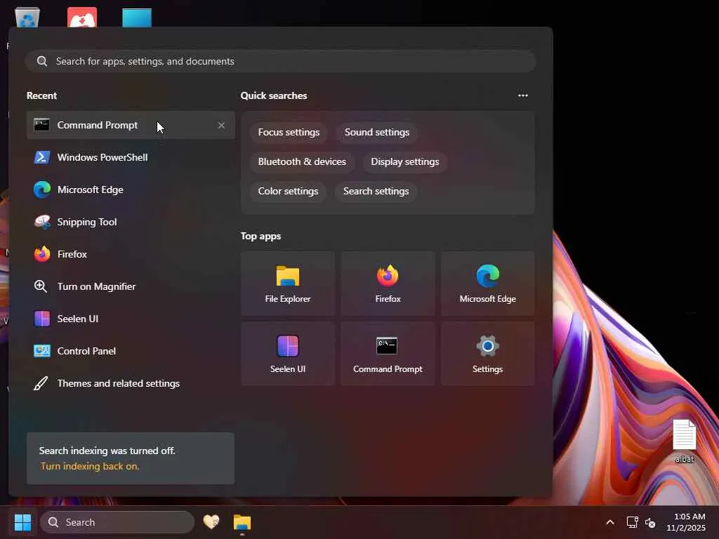Click the Windows Start button on the taskbar
719x539 pixels.
coord(23,522)
